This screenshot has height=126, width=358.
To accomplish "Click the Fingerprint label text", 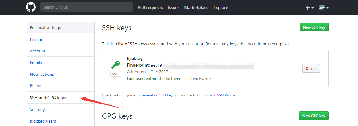I will point(138,65).
